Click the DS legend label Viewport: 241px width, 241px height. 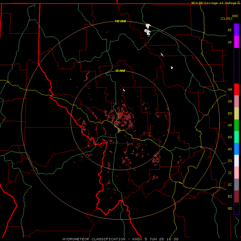(230, 161)
